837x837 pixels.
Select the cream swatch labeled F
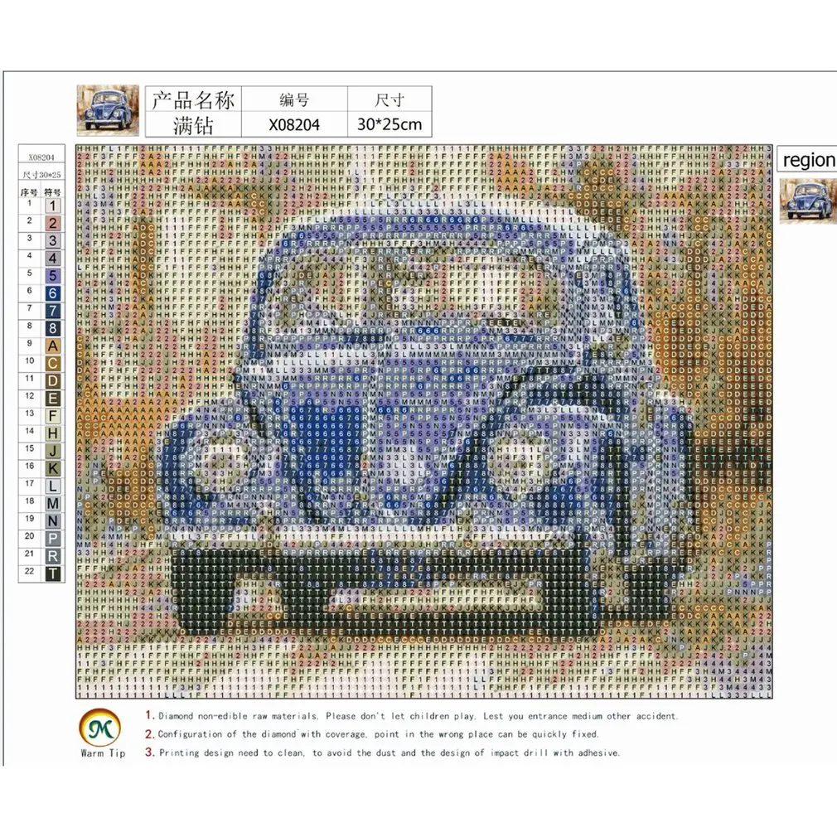coord(52,416)
